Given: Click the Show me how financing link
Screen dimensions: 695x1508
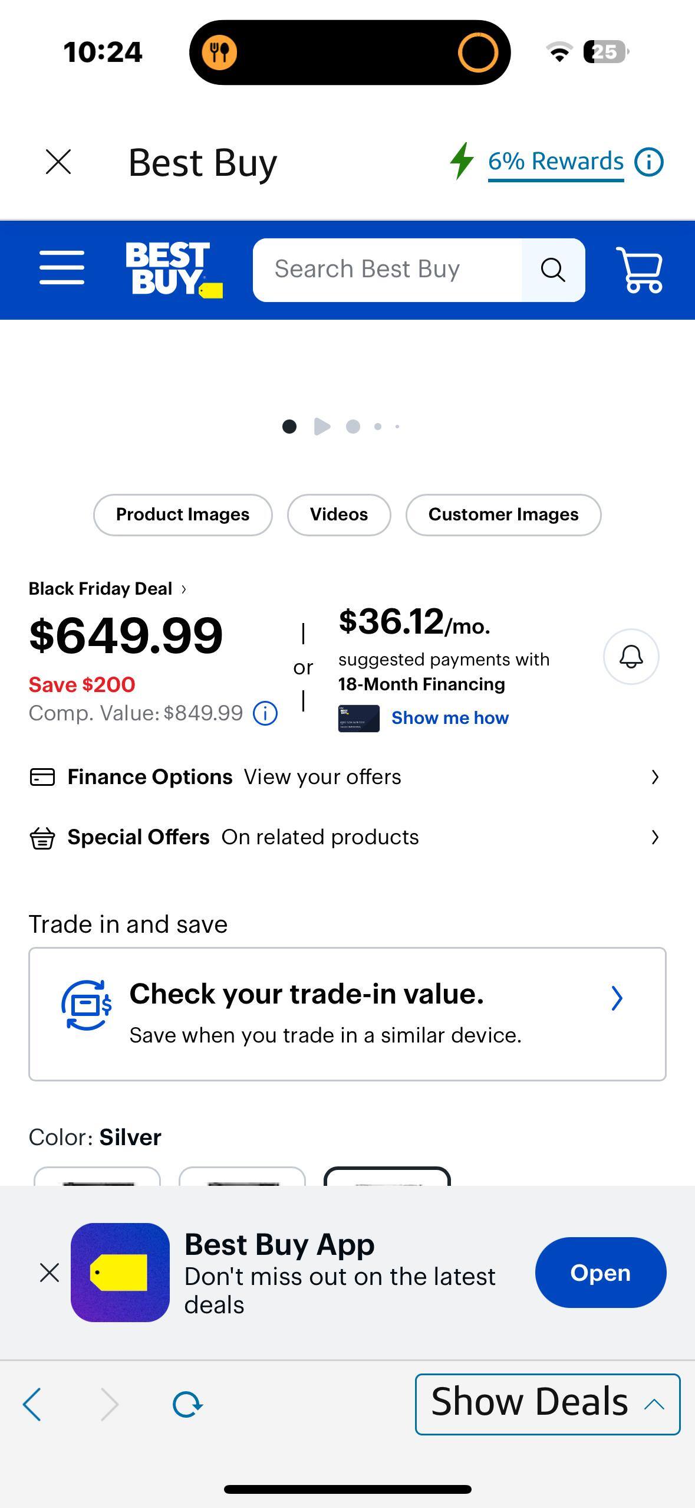Looking at the screenshot, I should (450, 717).
